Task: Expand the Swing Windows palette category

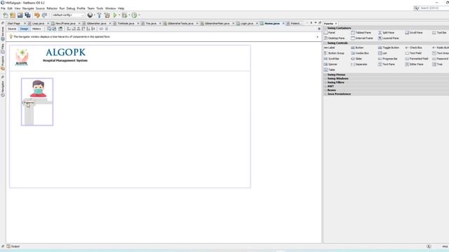Action: point(326,78)
